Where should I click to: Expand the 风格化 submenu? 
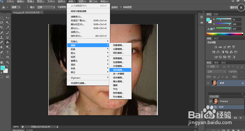pos(88,42)
